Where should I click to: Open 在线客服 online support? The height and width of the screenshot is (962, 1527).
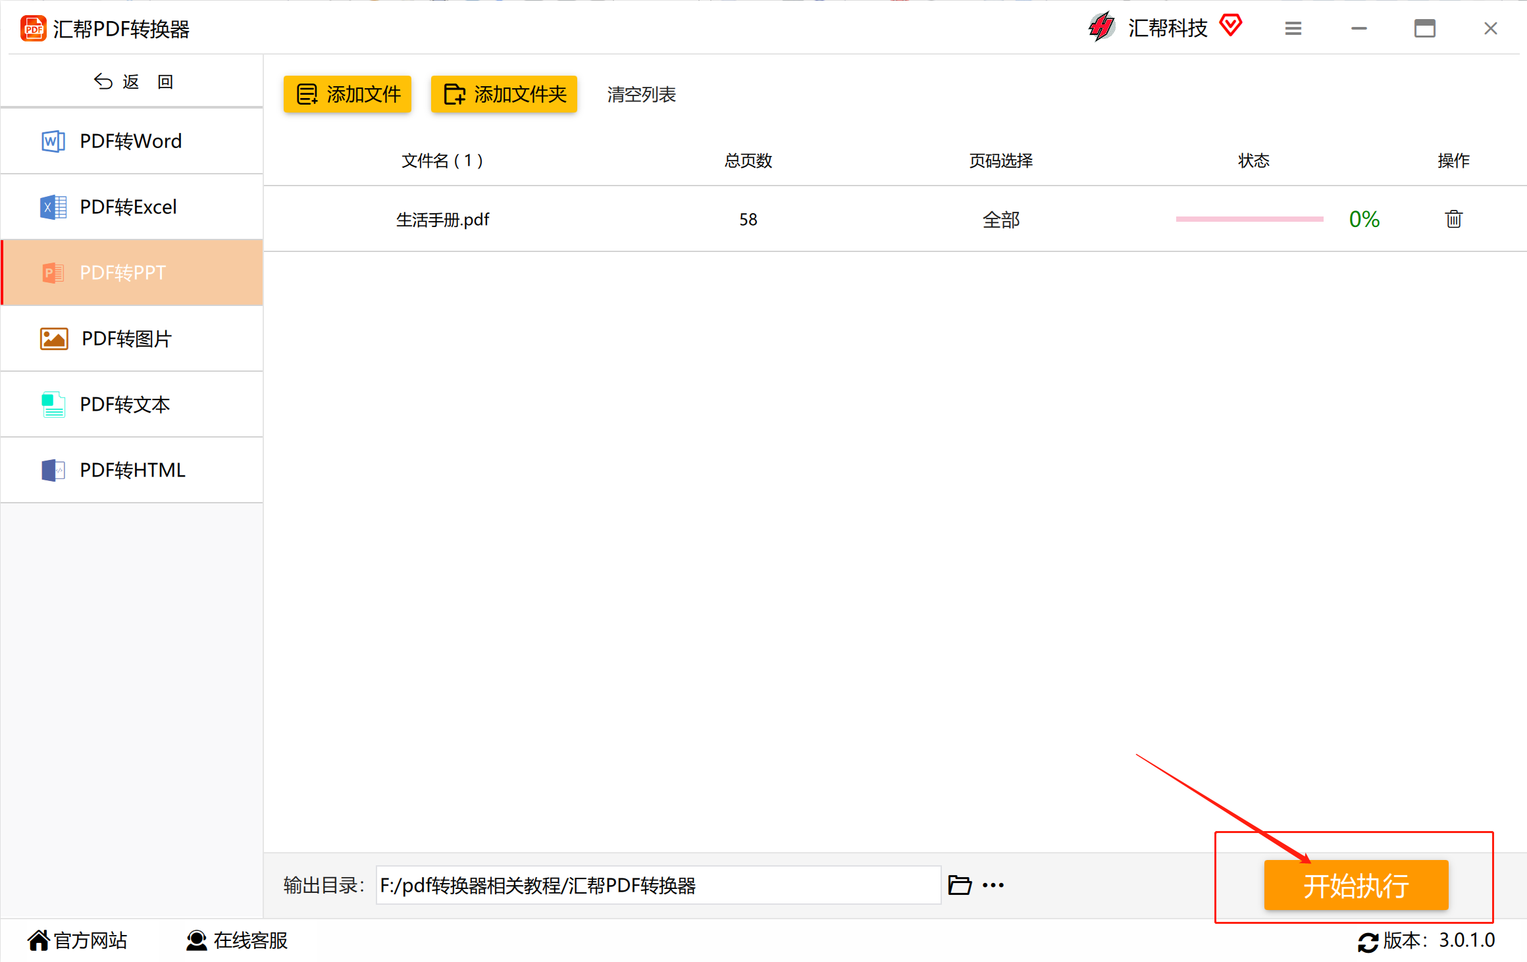tap(251, 941)
